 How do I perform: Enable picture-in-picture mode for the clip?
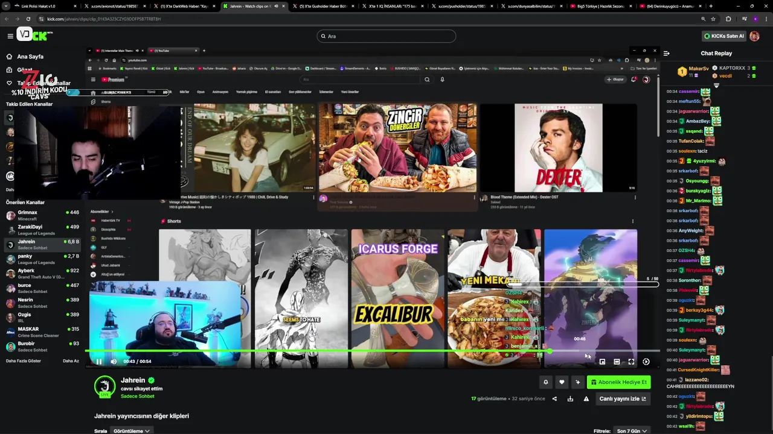tap(602, 362)
